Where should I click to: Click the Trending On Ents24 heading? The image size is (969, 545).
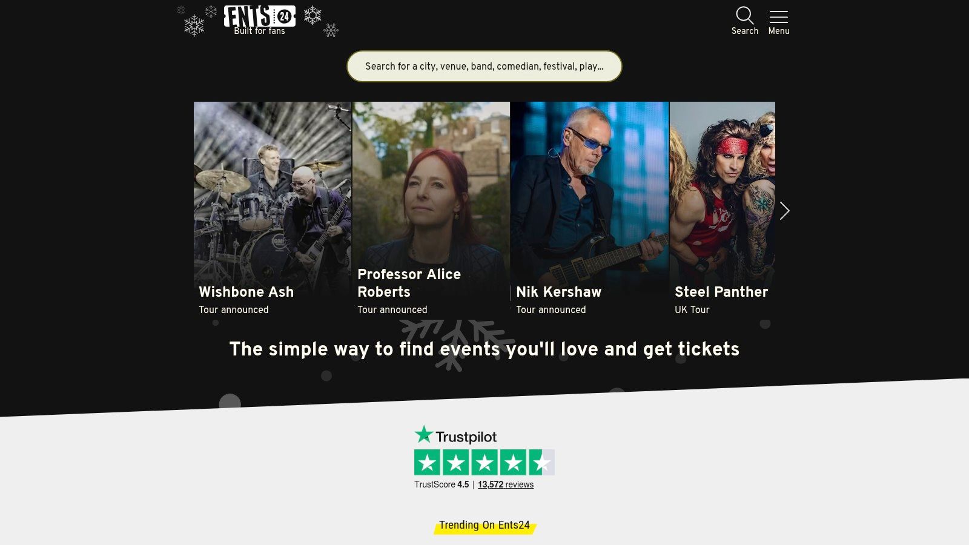click(484, 525)
